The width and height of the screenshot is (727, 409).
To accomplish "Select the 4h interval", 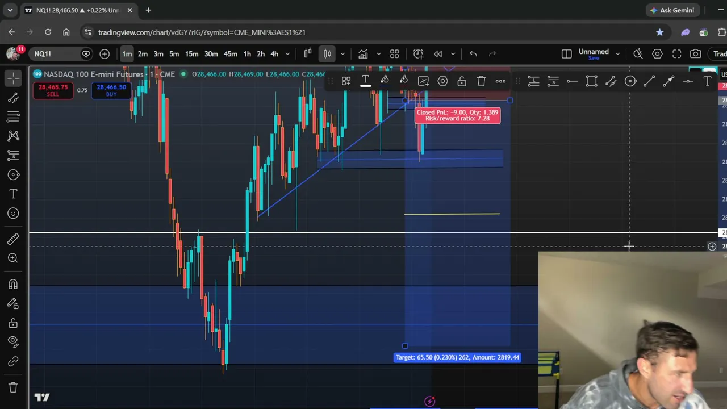I will [x=274, y=54].
